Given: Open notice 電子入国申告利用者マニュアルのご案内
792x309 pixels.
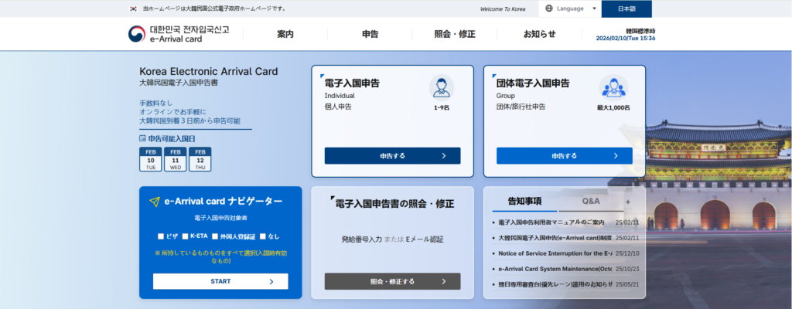Looking at the screenshot, I should point(551,222).
